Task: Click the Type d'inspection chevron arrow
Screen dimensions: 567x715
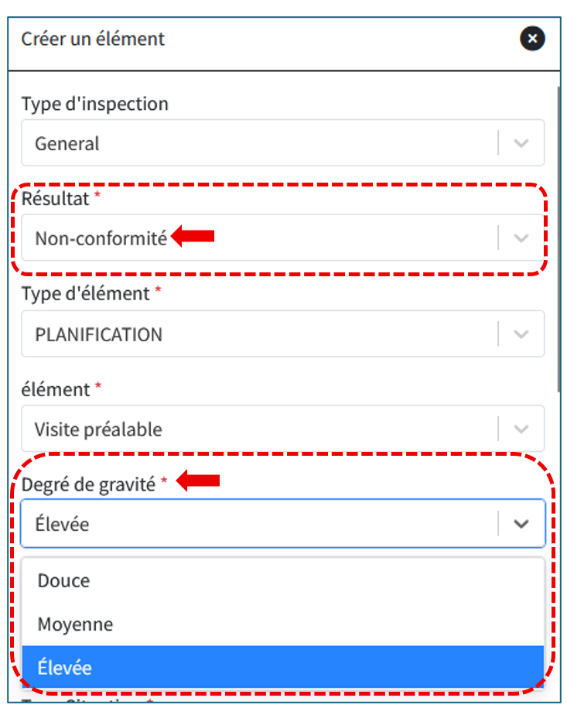Action: (521, 143)
